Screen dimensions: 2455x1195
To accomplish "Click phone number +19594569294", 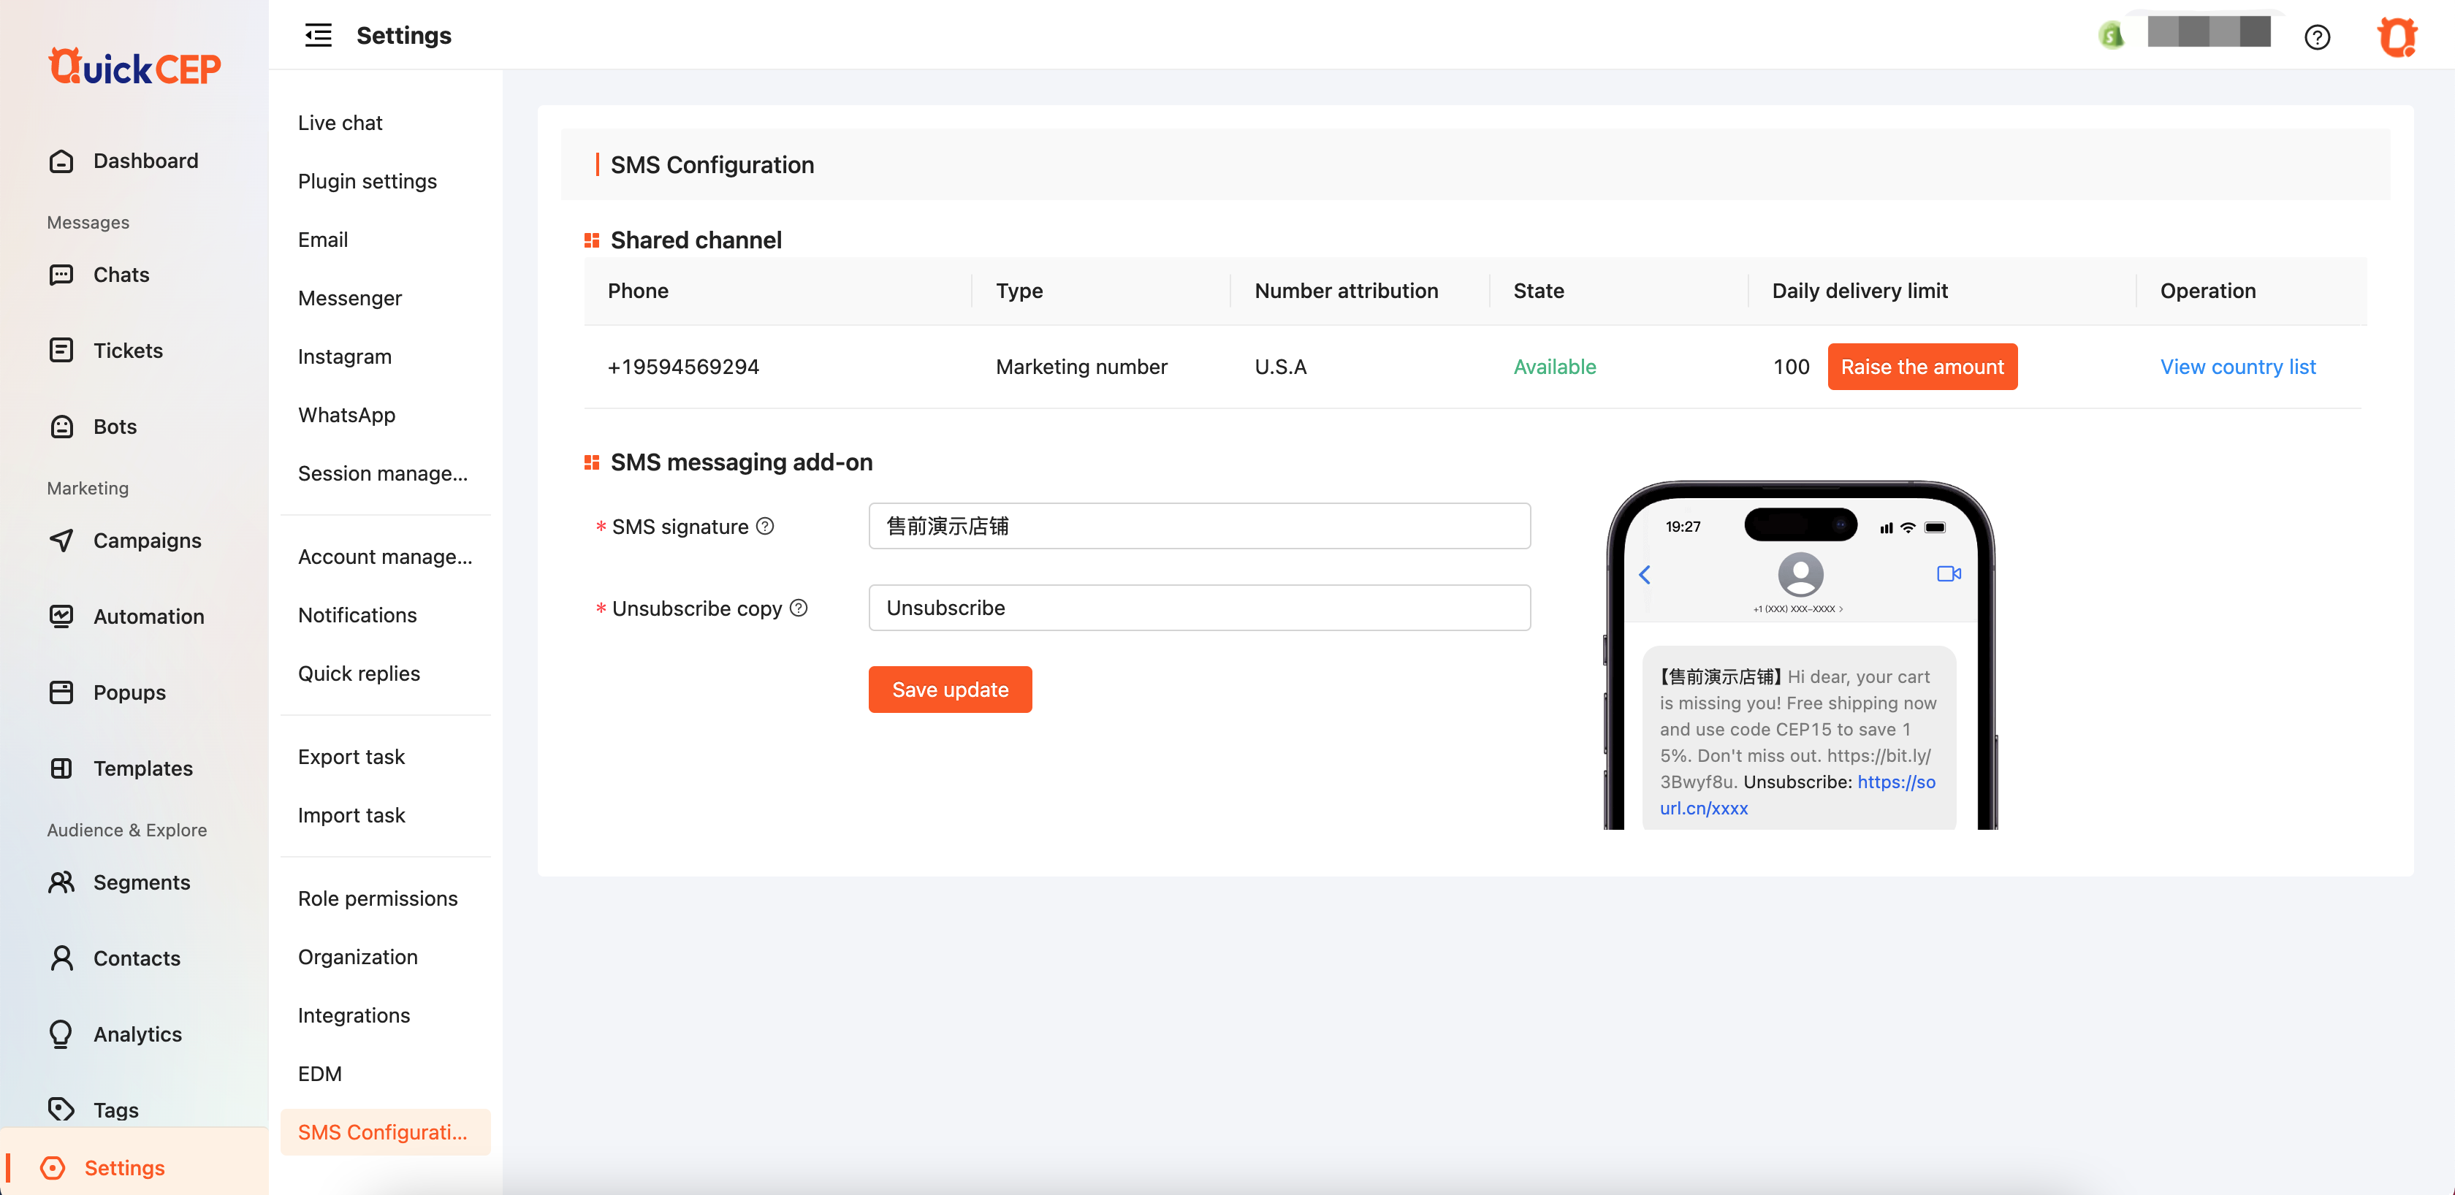I will [x=683, y=367].
